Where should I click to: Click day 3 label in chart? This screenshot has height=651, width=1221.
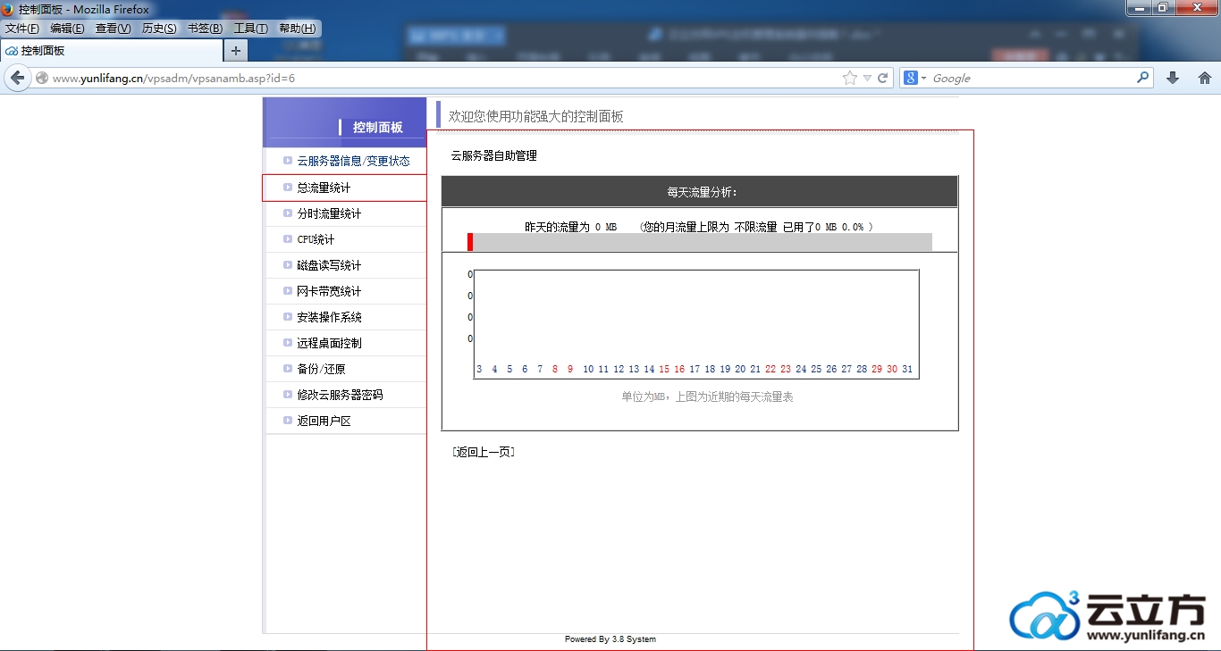tap(479, 369)
